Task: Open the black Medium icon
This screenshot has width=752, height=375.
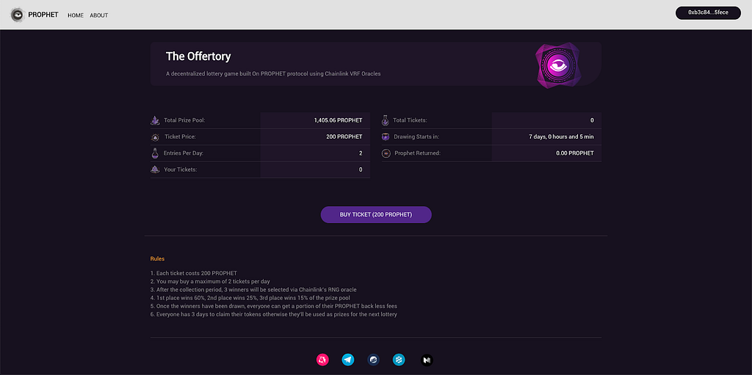Action: tap(427, 360)
